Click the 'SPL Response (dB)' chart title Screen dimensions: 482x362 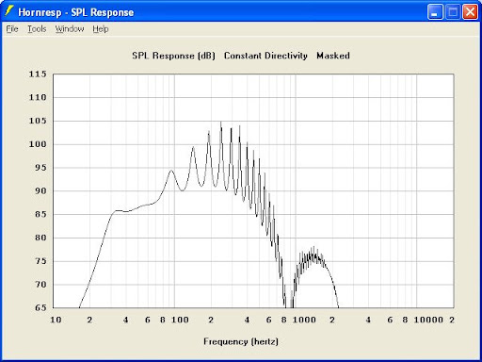point(173,56)
